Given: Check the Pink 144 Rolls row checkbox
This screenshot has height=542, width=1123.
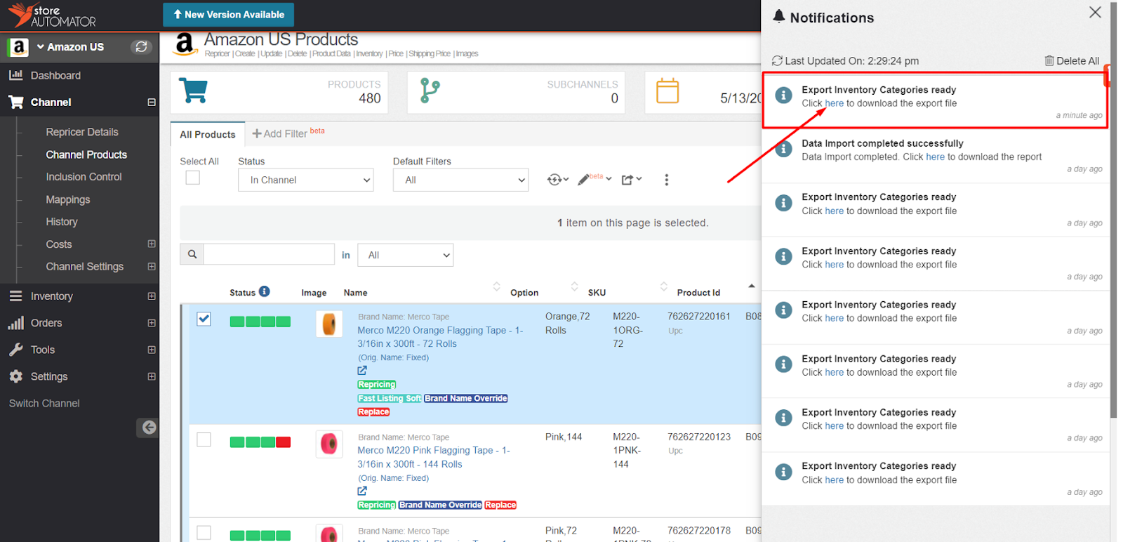Looking at the screenshot, I should pos(204,439).
